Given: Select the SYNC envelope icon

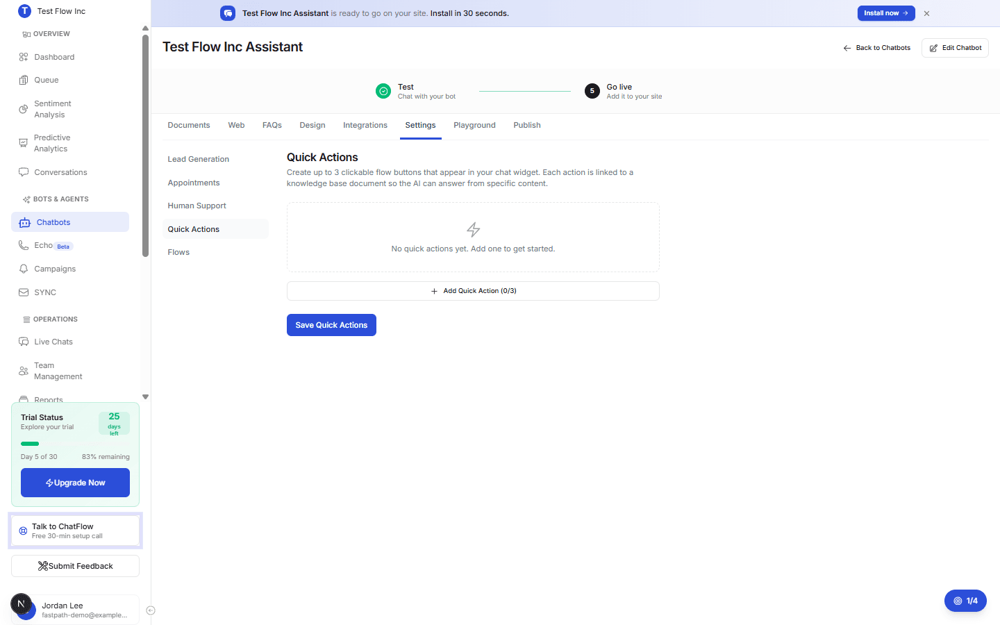Looking at the screenshot, I should (24, 292).
